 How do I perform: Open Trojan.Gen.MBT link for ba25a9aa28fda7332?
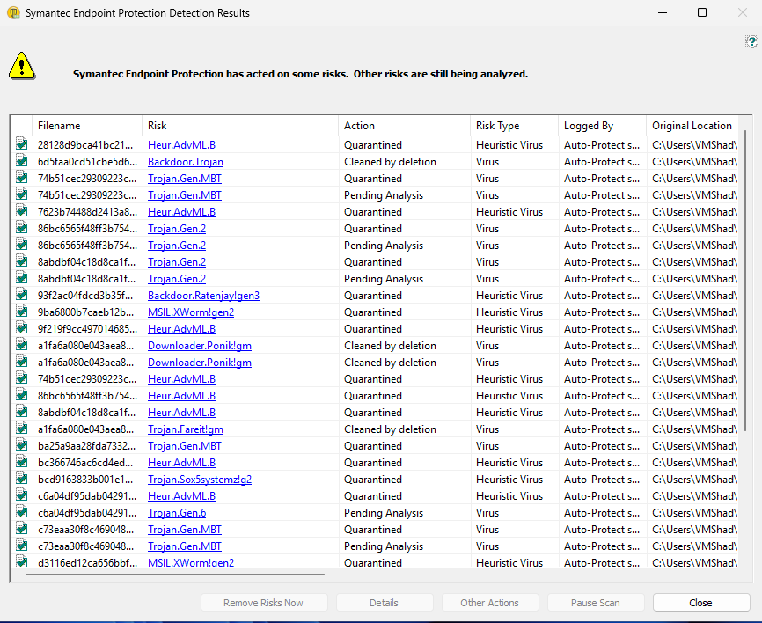[x=185, y=445]
